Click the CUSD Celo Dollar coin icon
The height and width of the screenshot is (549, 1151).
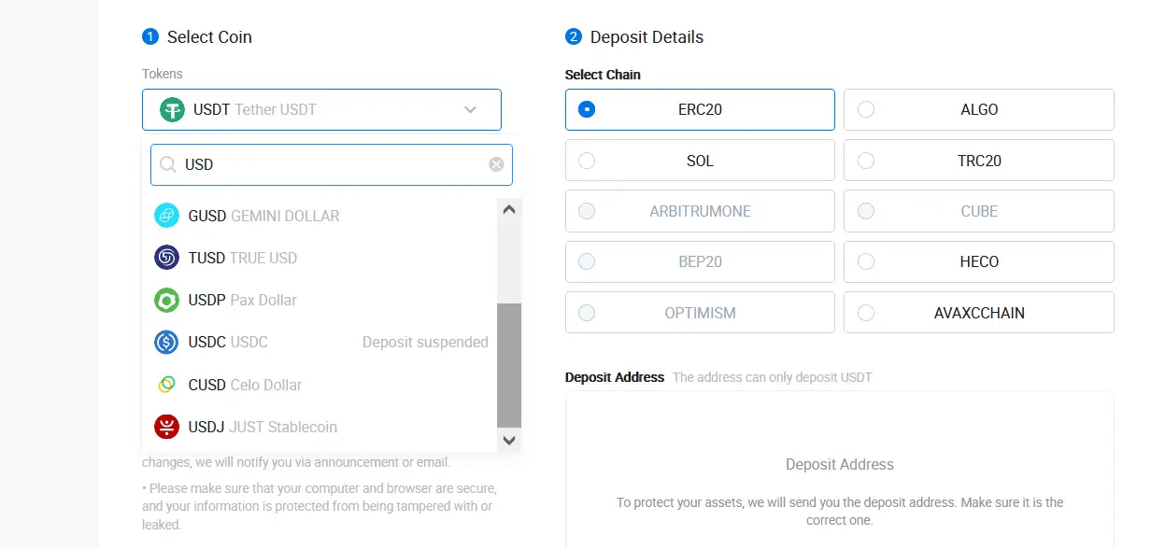click(x=166, y=385)
